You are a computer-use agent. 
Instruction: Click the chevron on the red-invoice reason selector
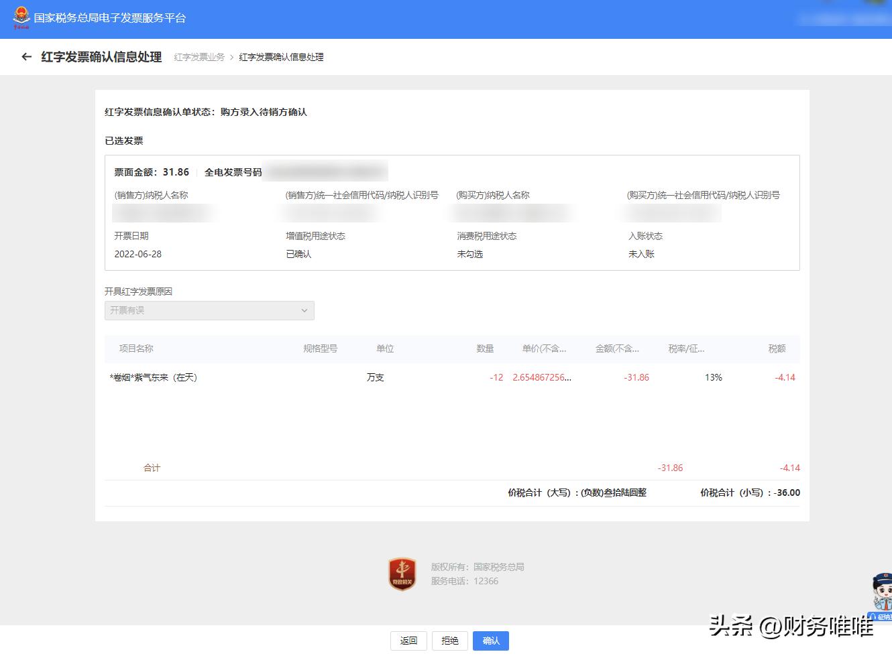point(304,310)
